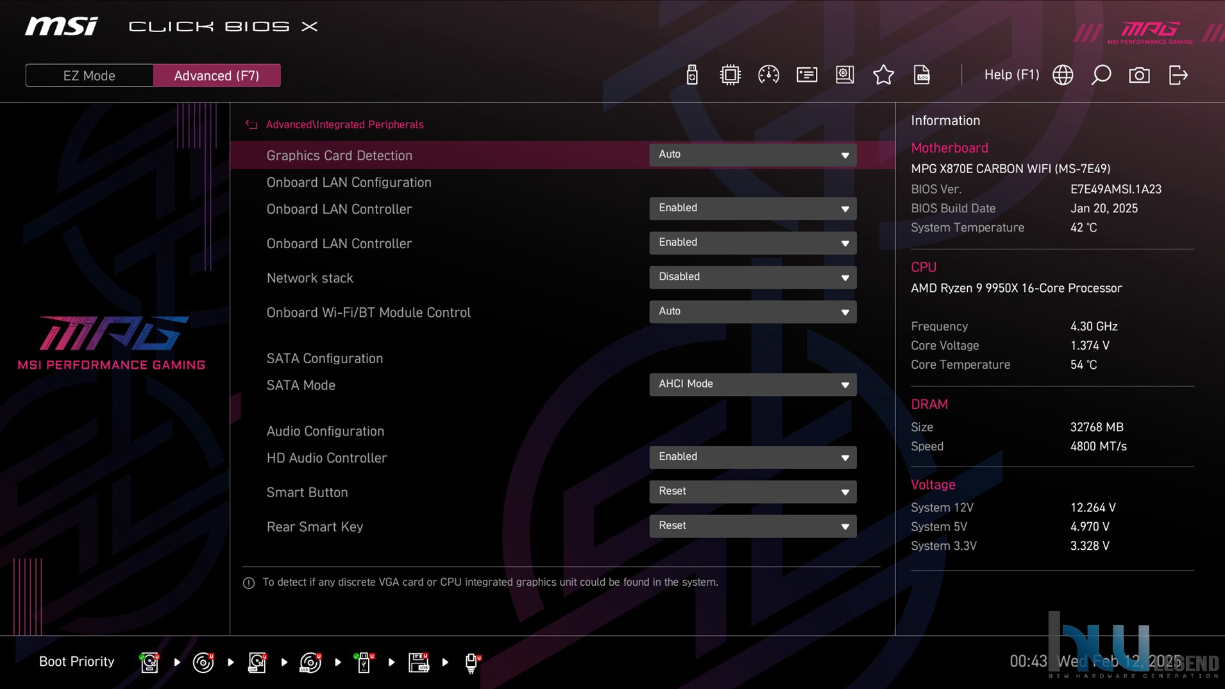Select the HD Audio Controller label
The width and height of the screenshot is (1225, 689).
coord(326,458)
